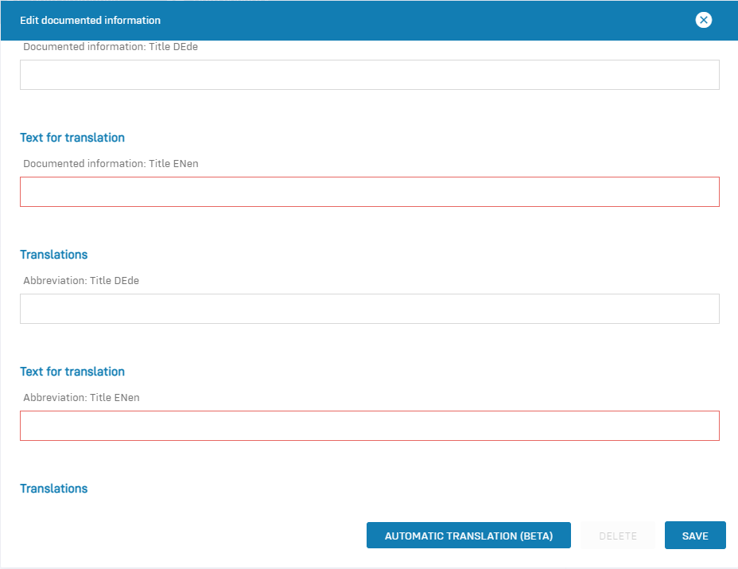Click the first Text for translation heading
The height and width of the screenshot is (569, 738).
tap(72, 138)
